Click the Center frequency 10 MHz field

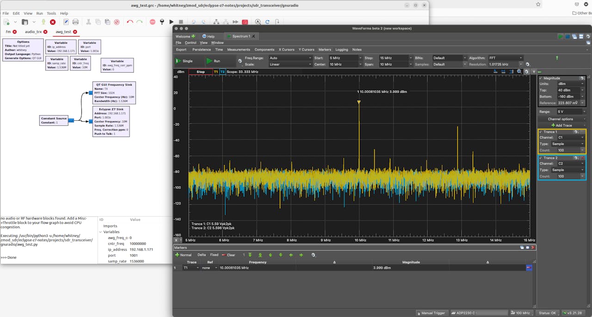[343, 64]
